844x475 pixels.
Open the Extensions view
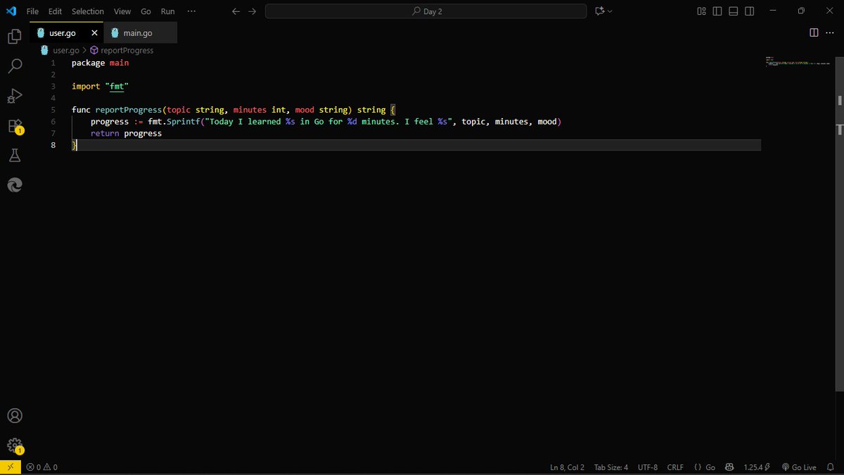tap(14, 125)
